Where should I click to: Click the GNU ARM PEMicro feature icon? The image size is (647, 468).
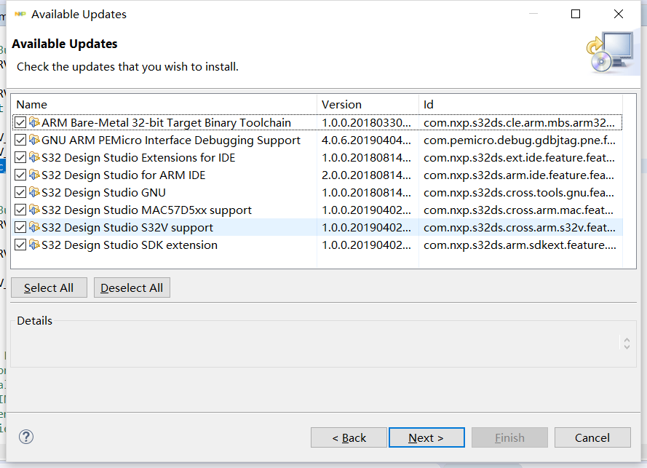pos(34,140)
